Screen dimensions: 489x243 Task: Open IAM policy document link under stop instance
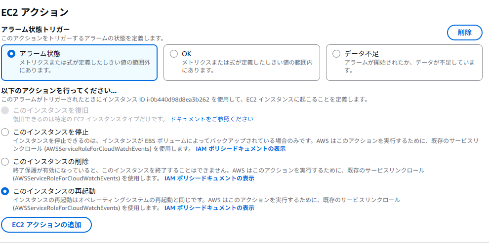[241, 149]
